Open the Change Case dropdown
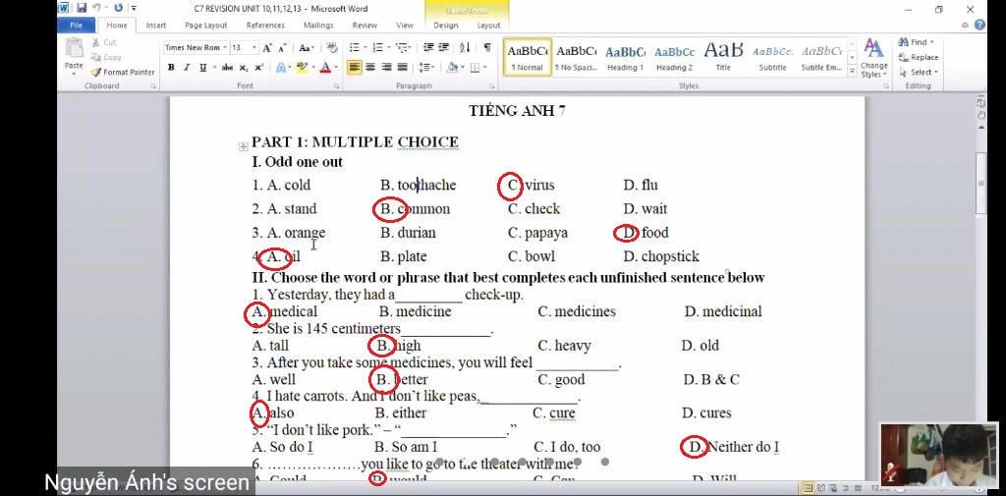 307,47
